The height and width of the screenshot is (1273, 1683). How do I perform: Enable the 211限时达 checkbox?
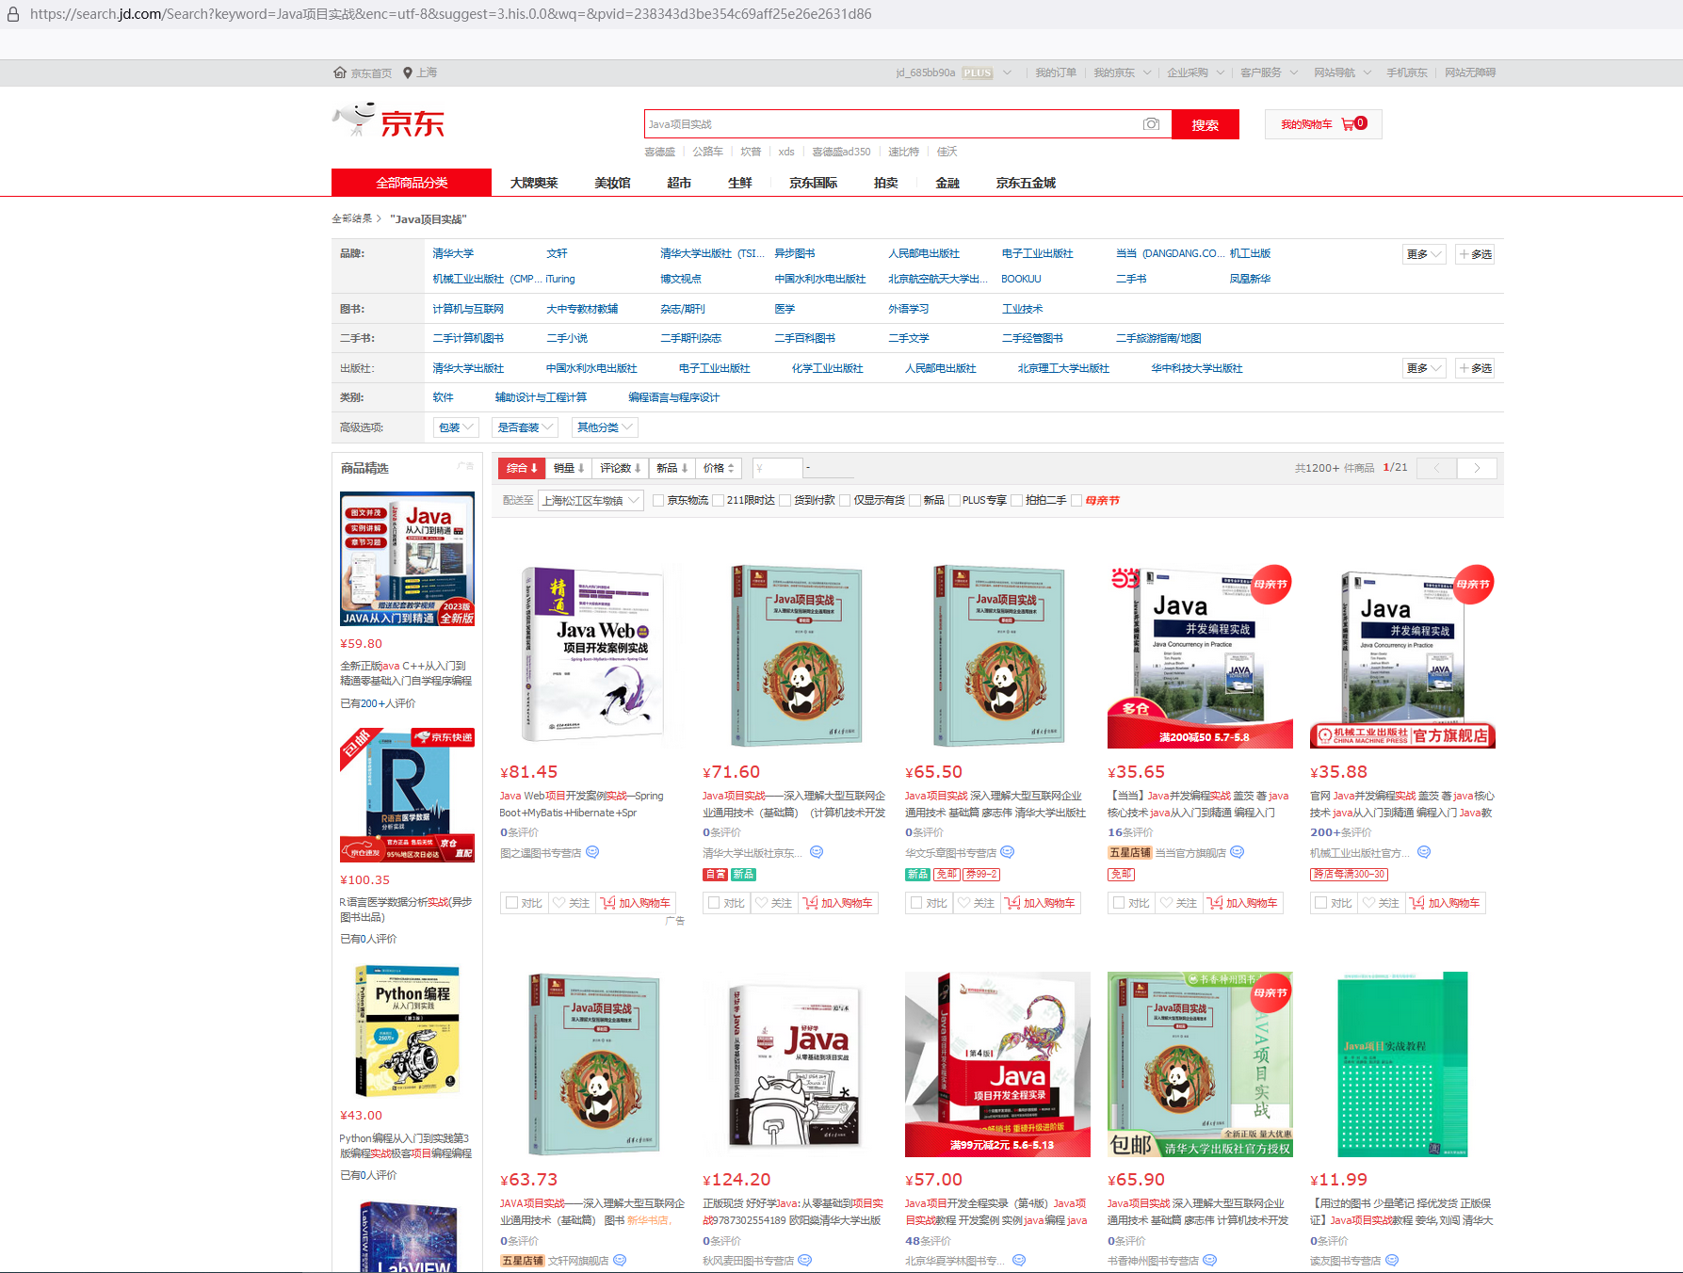718,501
